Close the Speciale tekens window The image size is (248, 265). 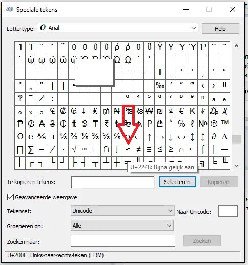[233, 9]
